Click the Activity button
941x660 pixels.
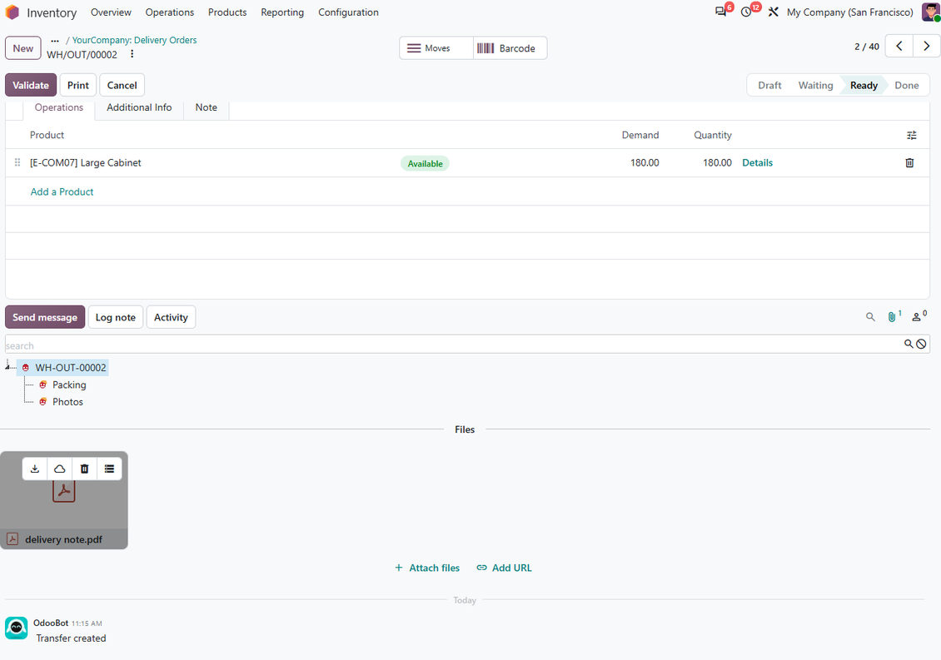tap(171, 317)
